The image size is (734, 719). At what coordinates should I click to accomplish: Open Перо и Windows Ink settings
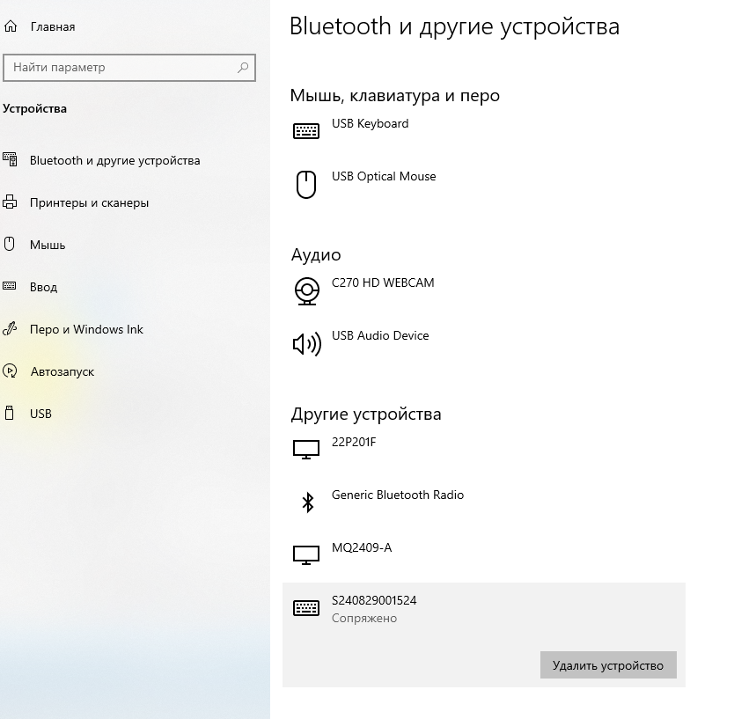[x=86, y=330]
